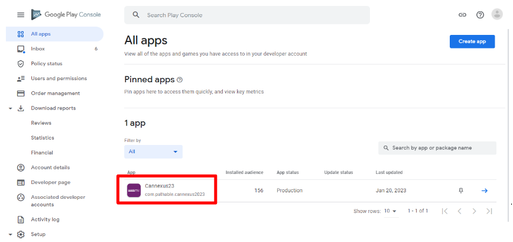Click the 1 - 1 of 1 pagination text

[418, 211]
